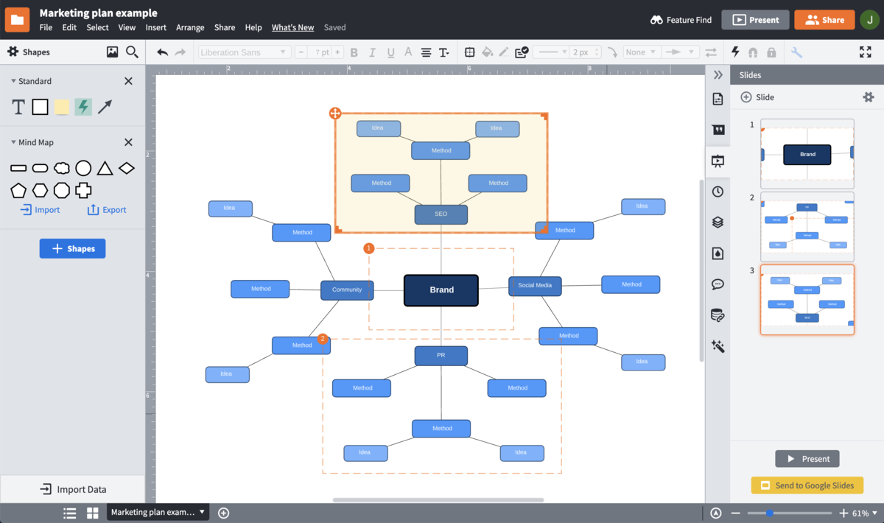Enter fullscreen mode
The width and height of the screenshot is (884, 523).
coord(866,52)
